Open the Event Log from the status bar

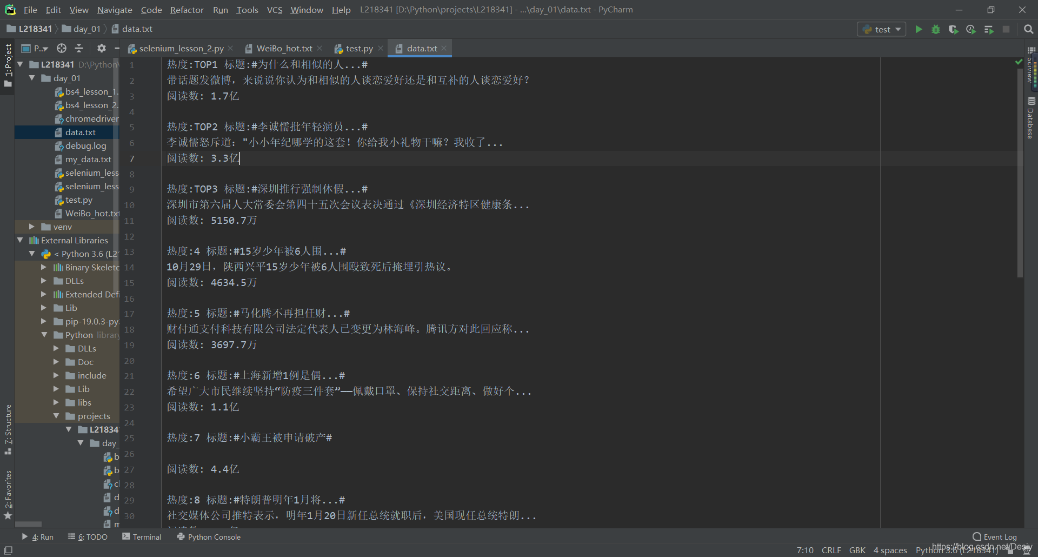click(998, 536)
